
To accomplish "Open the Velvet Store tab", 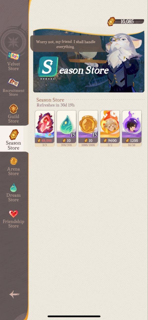I will (x=13, y=61).
